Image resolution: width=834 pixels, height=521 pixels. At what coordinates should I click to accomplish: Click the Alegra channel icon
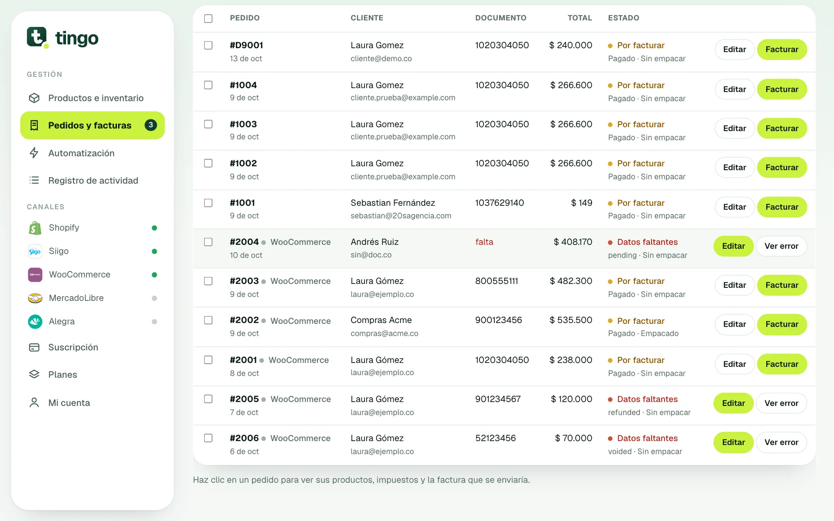(35, 321)
